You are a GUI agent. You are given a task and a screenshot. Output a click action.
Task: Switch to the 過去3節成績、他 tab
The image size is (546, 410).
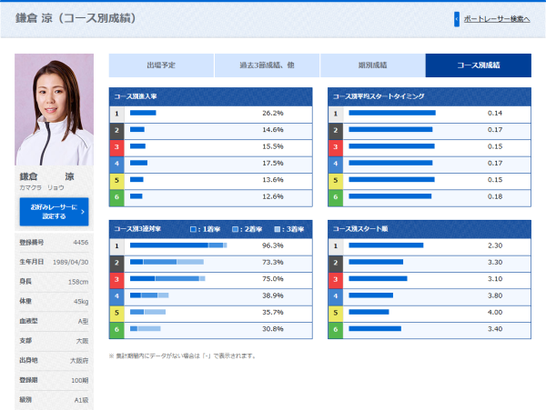pyautogui.click(x=267, y=65)
